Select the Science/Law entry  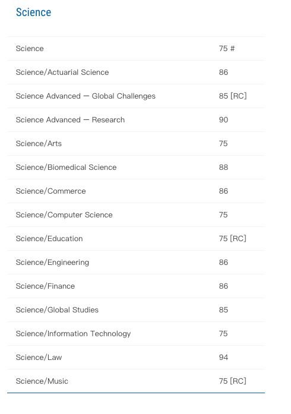tap(136, 358)
